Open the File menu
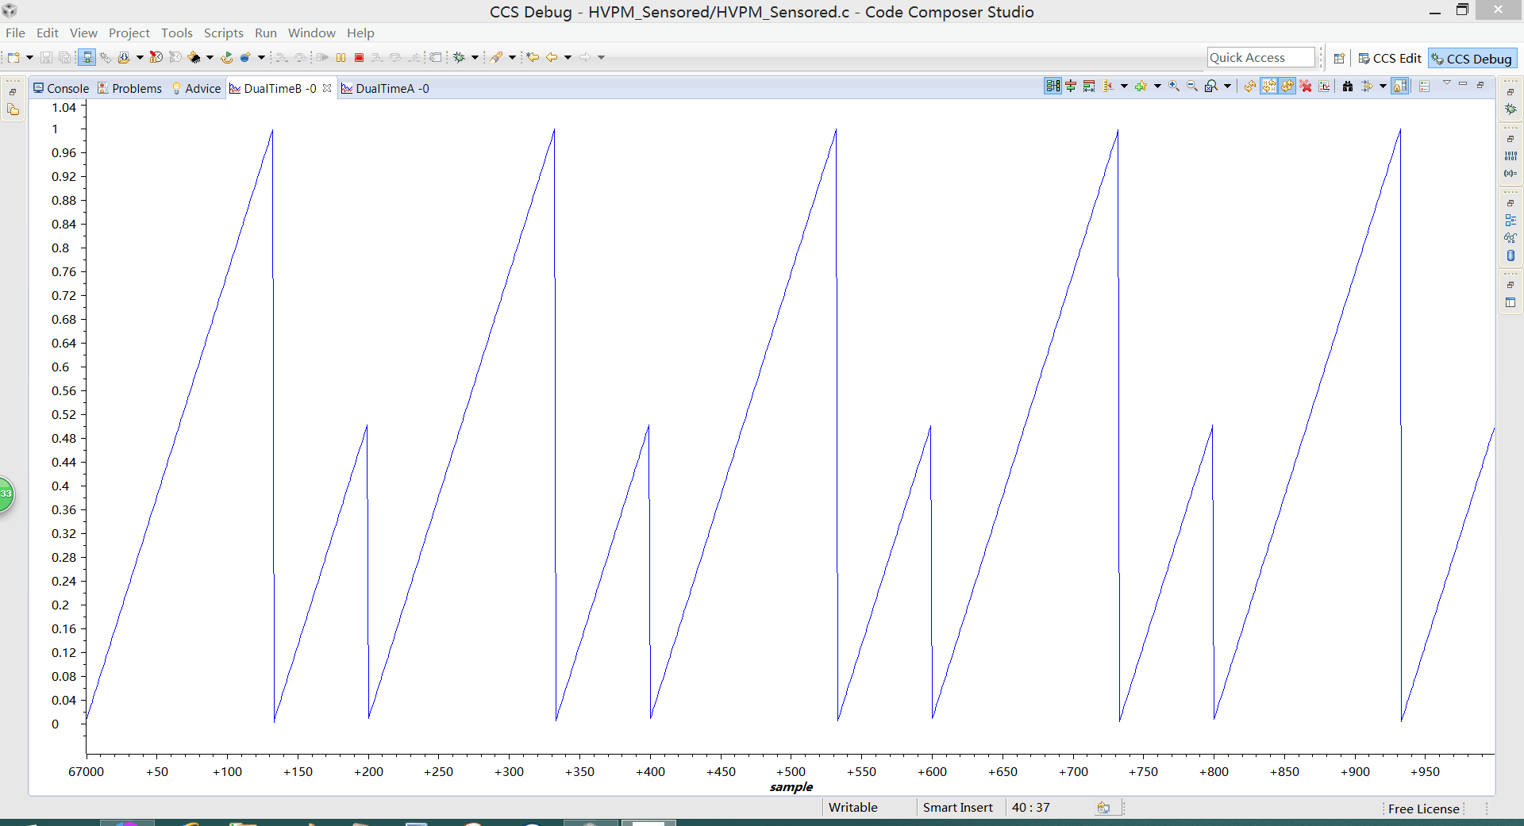This screenshot has height=826, width=1524. pos(15,33)
